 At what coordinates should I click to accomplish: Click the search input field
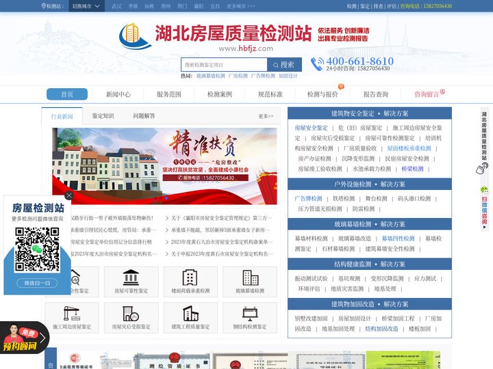pyautogui.click(x=224, y=65)
